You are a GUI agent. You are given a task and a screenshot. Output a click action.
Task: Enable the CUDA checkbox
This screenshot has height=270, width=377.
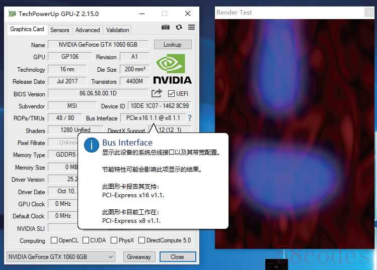pos(86,240)
